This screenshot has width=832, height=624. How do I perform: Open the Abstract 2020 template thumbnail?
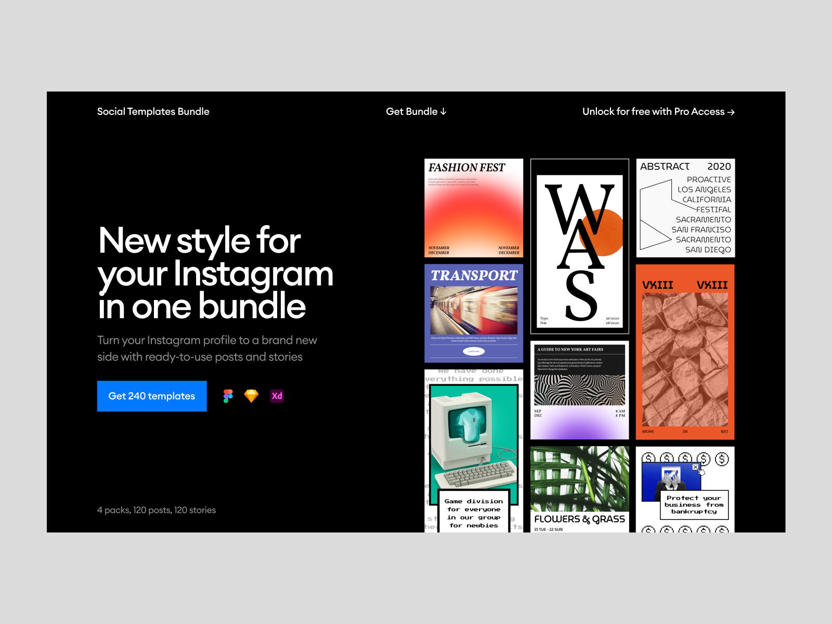pos(685,208)
